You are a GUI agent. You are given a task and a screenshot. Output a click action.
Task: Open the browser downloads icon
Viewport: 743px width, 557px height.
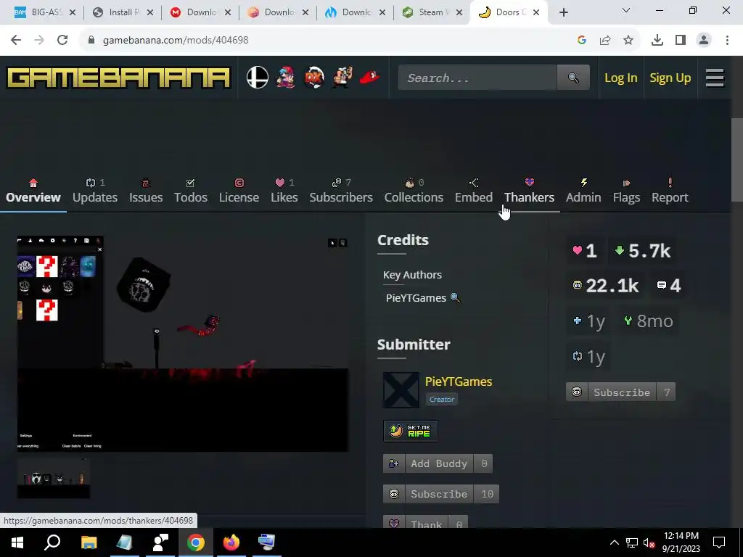[657, 41]
